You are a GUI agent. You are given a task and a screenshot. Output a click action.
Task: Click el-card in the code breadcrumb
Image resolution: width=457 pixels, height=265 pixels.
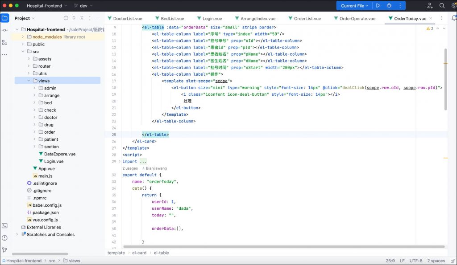point(139,253)
